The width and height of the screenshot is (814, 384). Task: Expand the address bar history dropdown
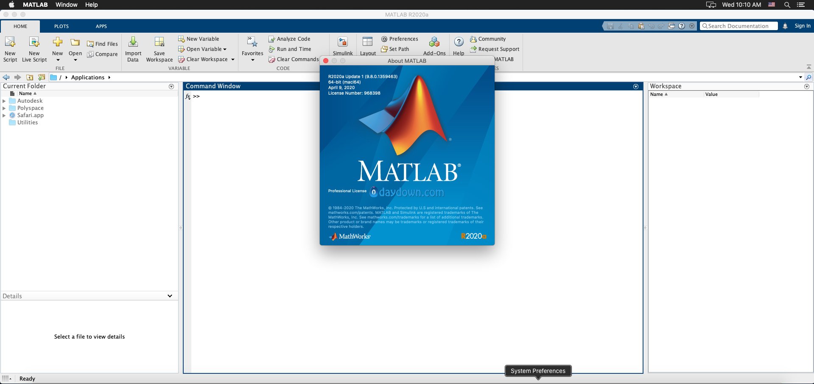pos(800,77)
